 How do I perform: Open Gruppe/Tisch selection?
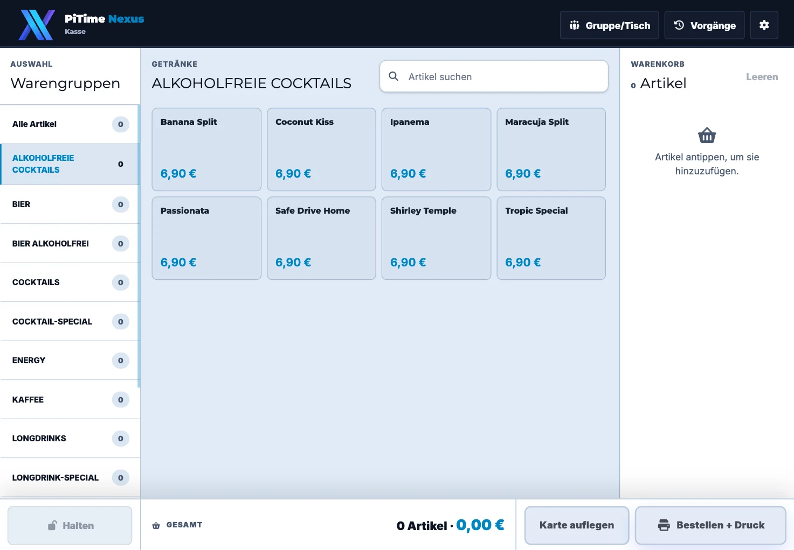(x=610, y=25)
